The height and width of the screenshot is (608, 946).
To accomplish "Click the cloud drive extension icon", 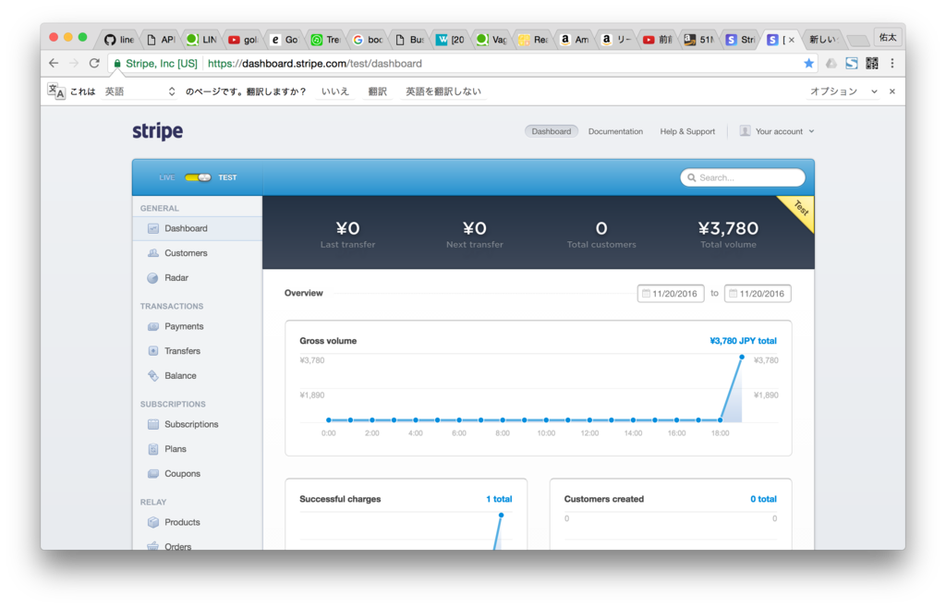I will click(x=831, y=64).
